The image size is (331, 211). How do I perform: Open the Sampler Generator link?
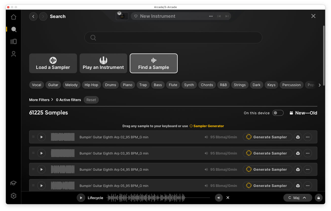coord(207,126)
